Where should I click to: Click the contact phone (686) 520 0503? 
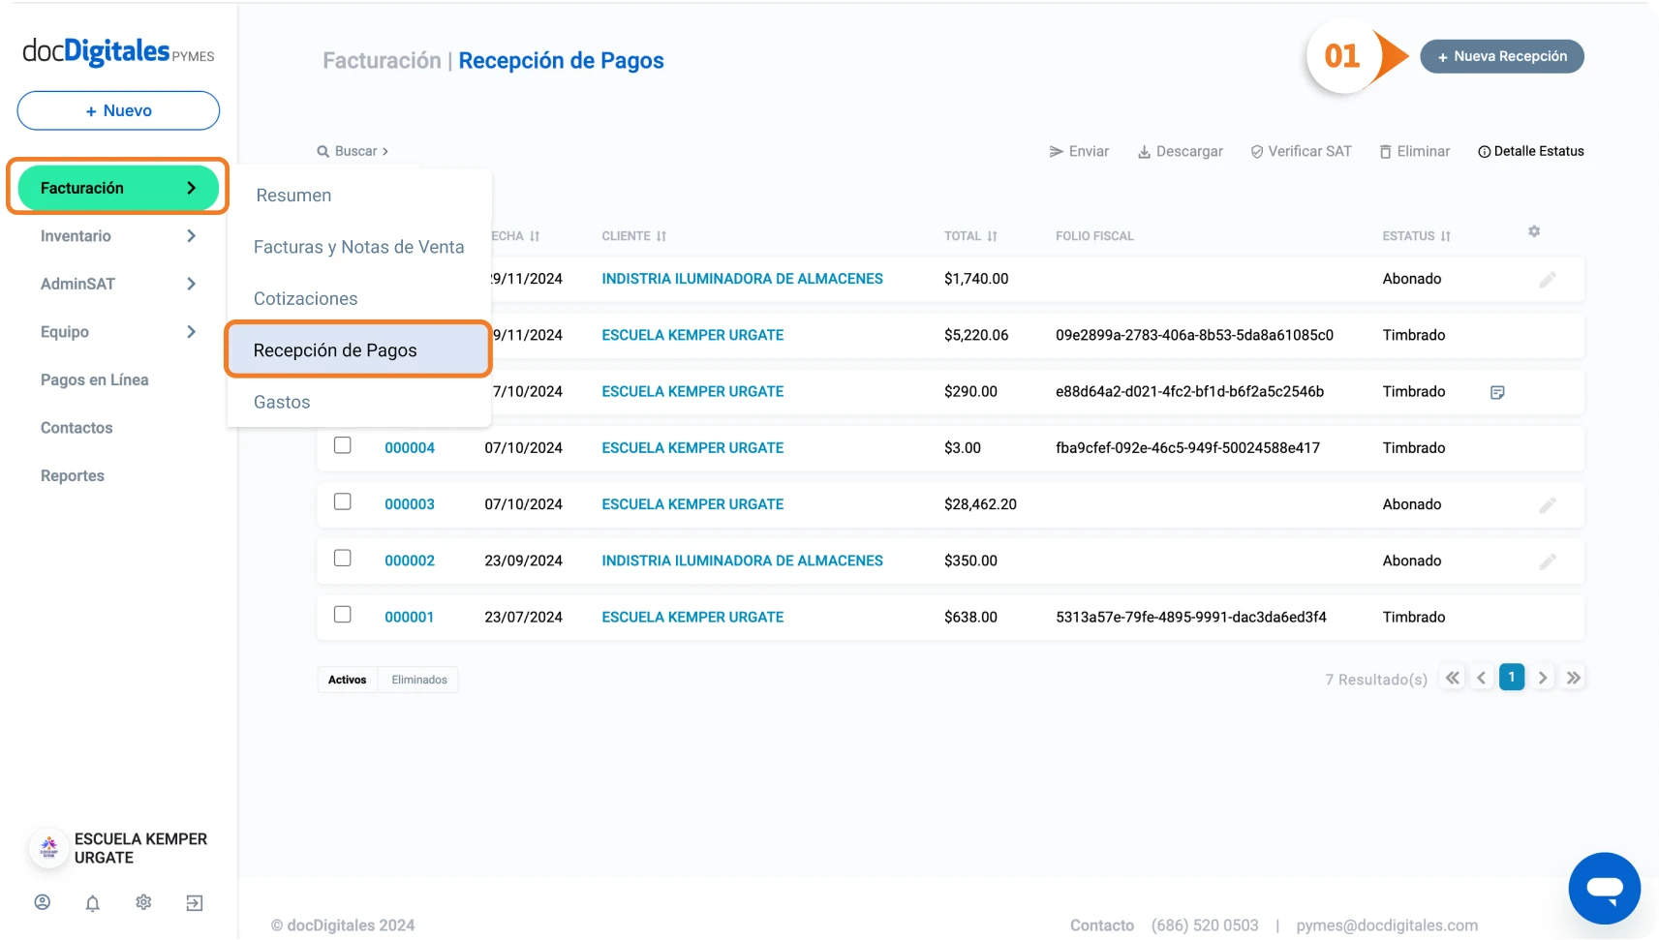coord(1205,925)
